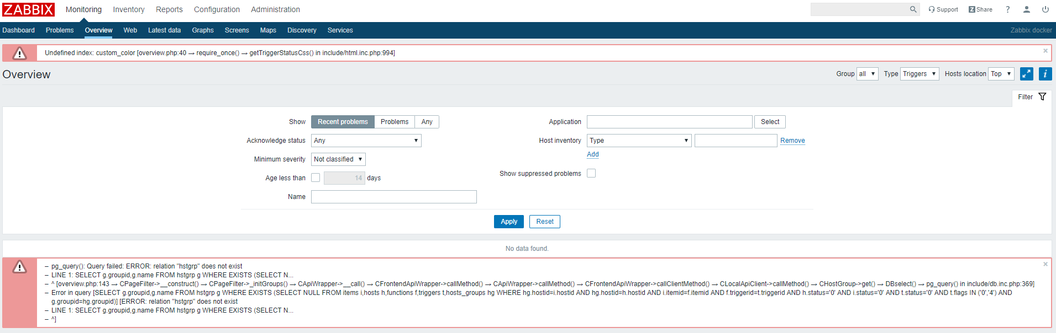Click the Share icon link

pos(980,9)
